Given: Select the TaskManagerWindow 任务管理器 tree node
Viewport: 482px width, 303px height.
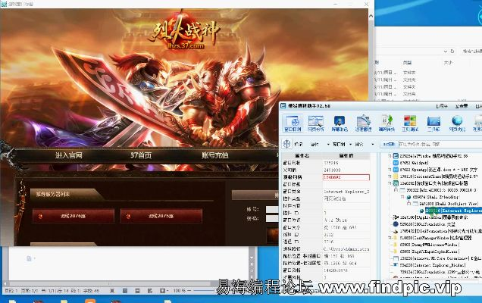Looking at the screenshot, I should pyautogui.click(x=436, y=238).
